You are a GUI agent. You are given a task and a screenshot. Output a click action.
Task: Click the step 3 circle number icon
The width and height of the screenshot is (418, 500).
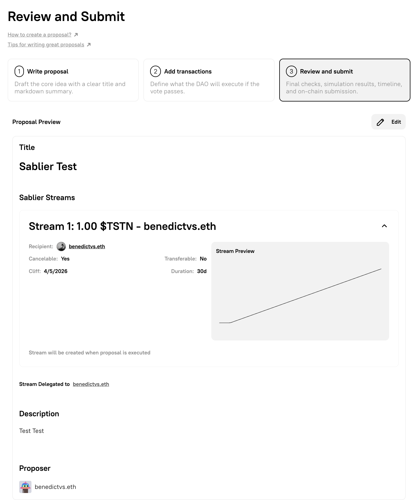pyautogui.click(x=291, y=71)
